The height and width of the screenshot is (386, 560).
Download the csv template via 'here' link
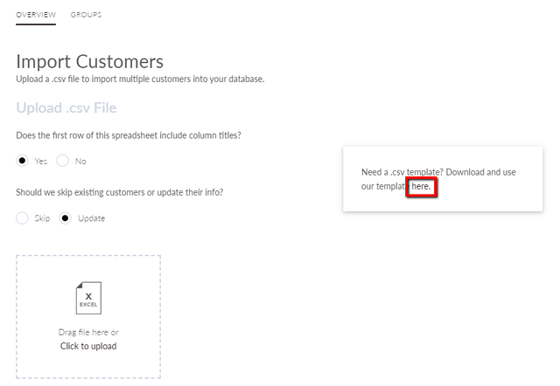[421, 186]
